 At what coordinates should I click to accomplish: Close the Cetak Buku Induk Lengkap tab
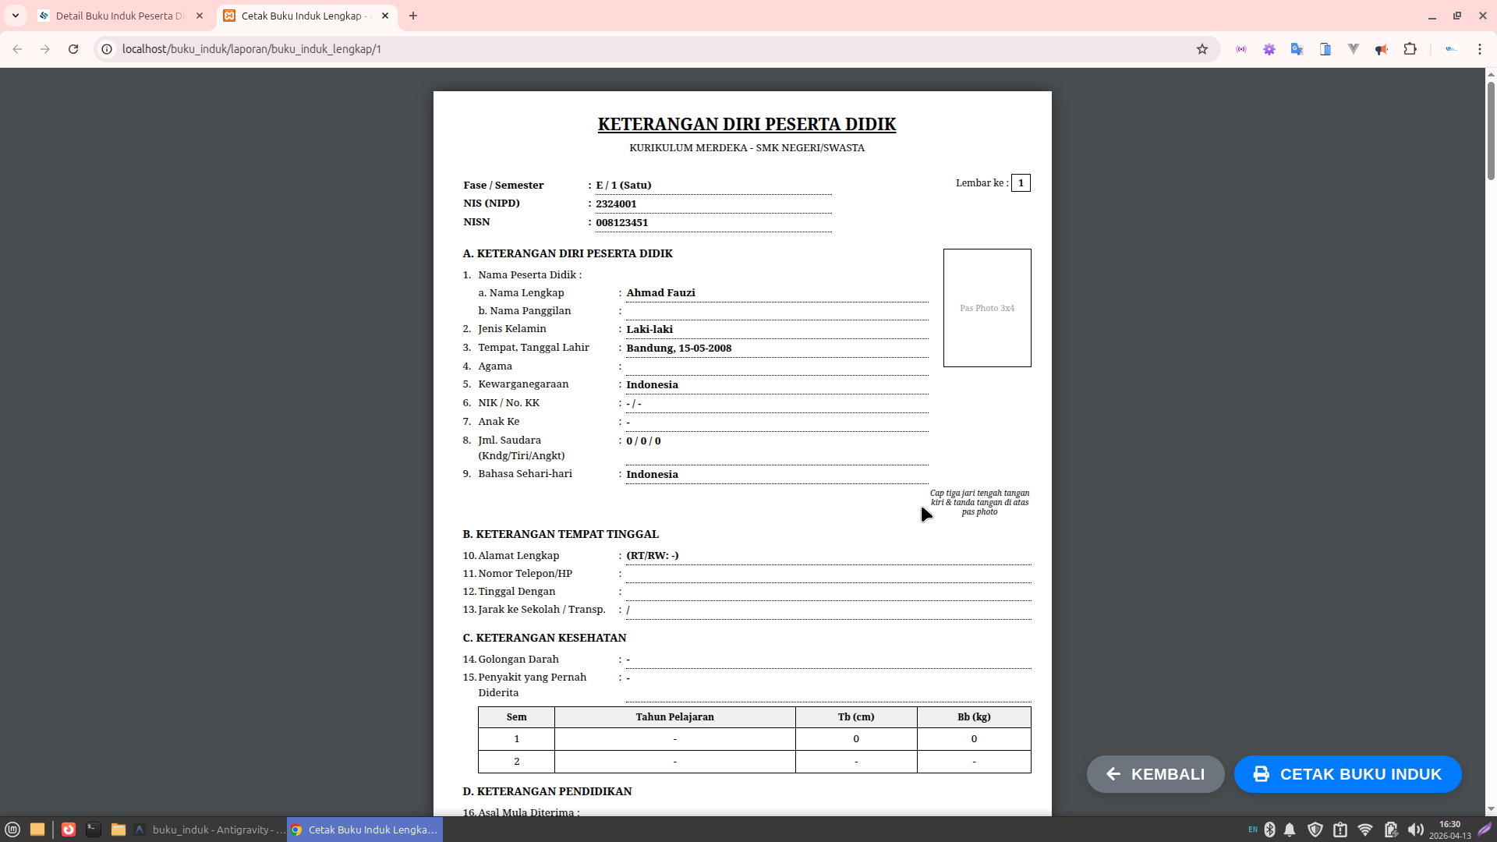pos(385,16)
